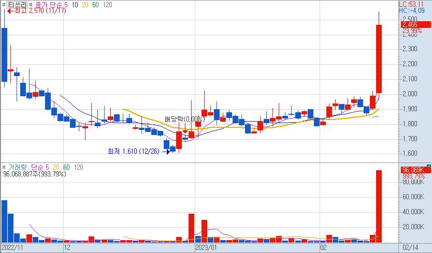432x253 pixels.
Task: Click the HC:-4,09 indicator text
Action: (x=412, y=10)
